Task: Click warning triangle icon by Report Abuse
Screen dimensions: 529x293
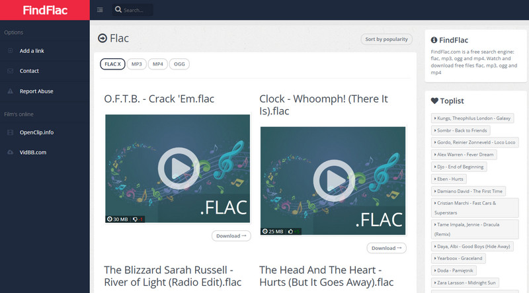Action: pos(10,91)
